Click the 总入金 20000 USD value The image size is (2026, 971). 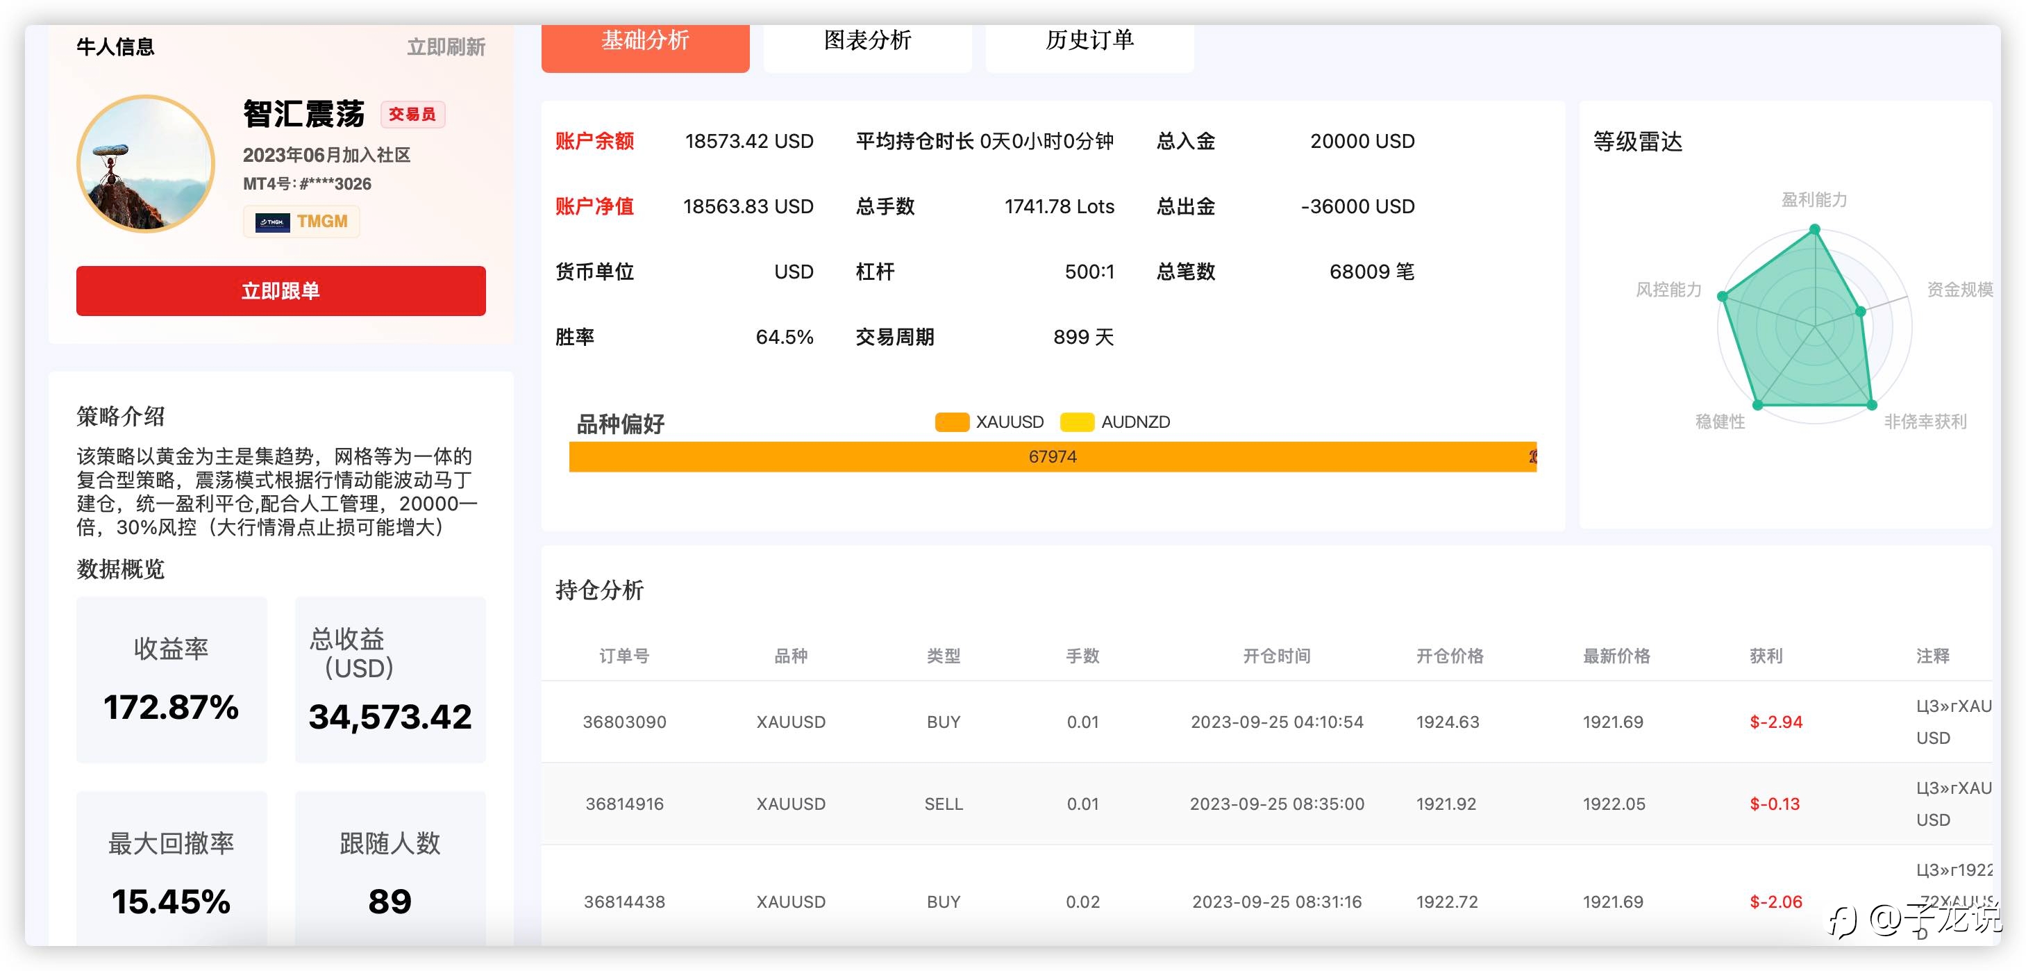[1362, 141]
